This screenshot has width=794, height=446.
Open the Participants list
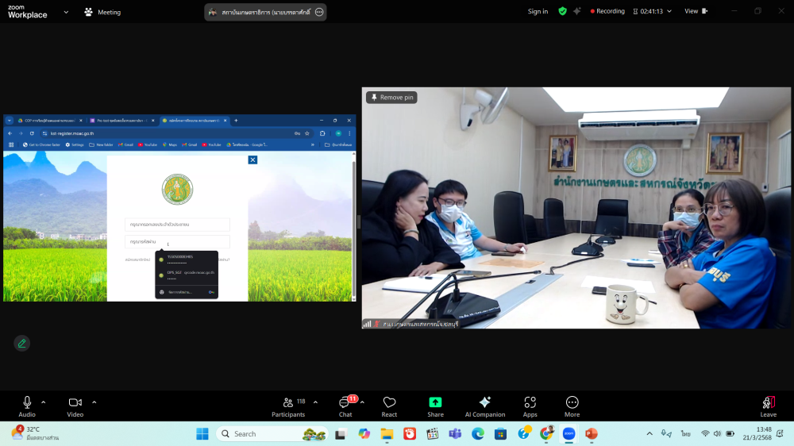[x=288, y=403]
